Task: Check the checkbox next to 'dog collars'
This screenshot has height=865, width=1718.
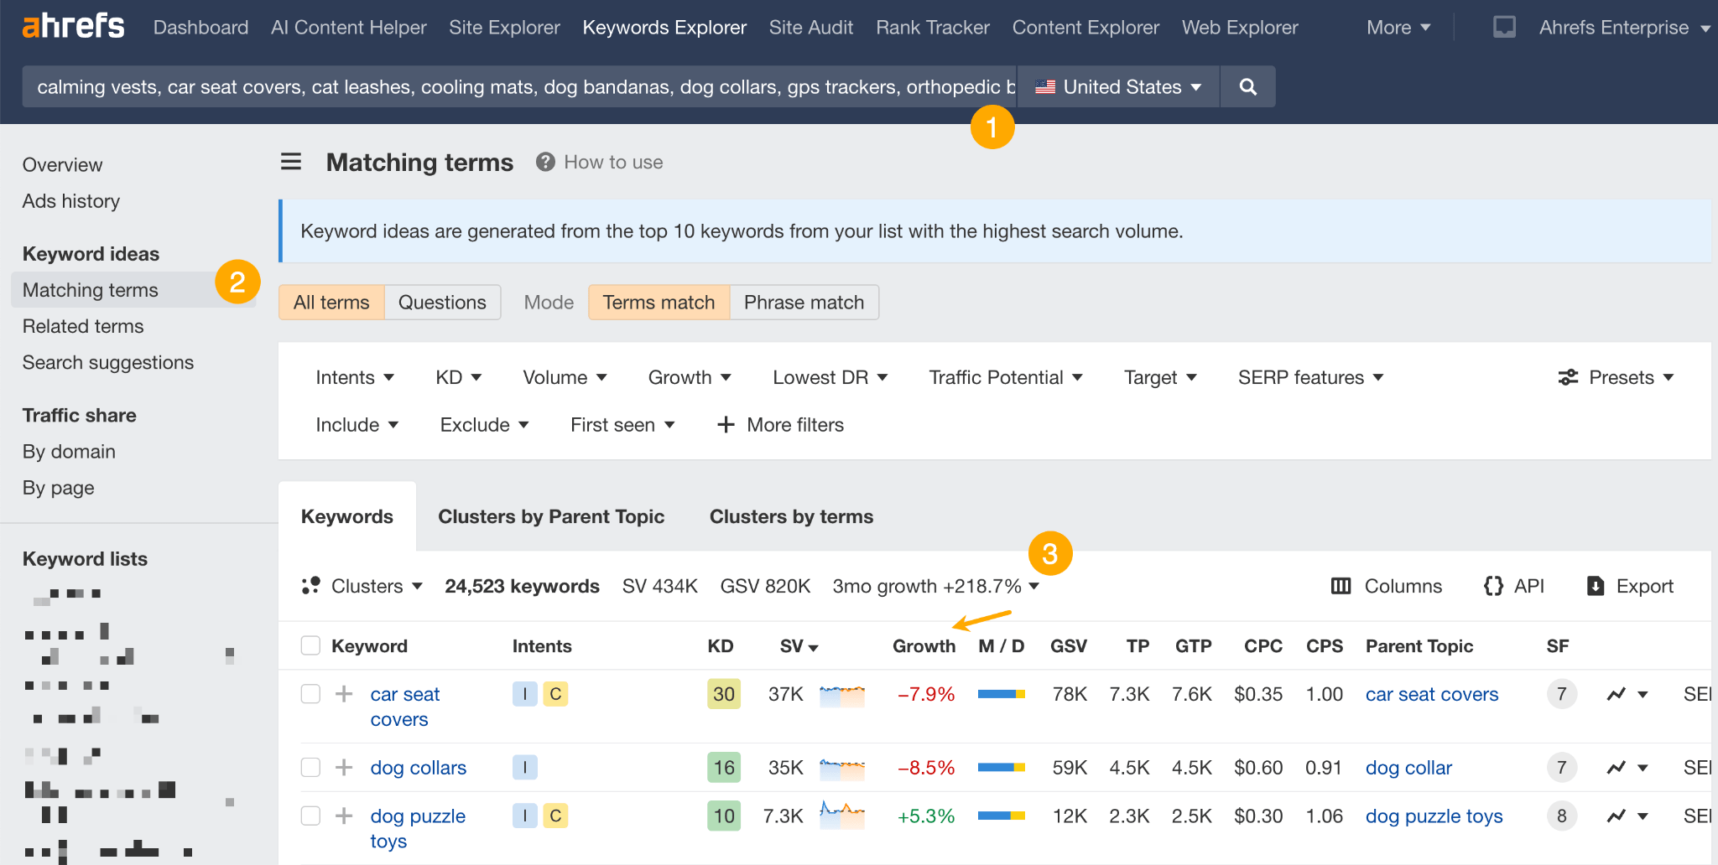Action: 310,767
